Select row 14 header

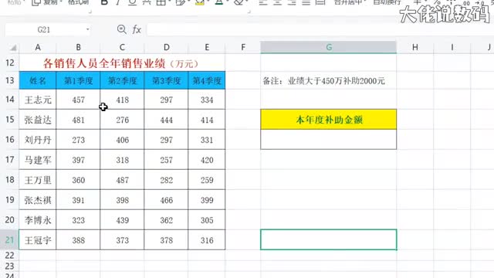point(9,100)
